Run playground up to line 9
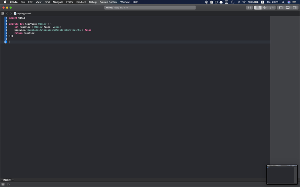 pyautogui.click(x=6, y=42)
